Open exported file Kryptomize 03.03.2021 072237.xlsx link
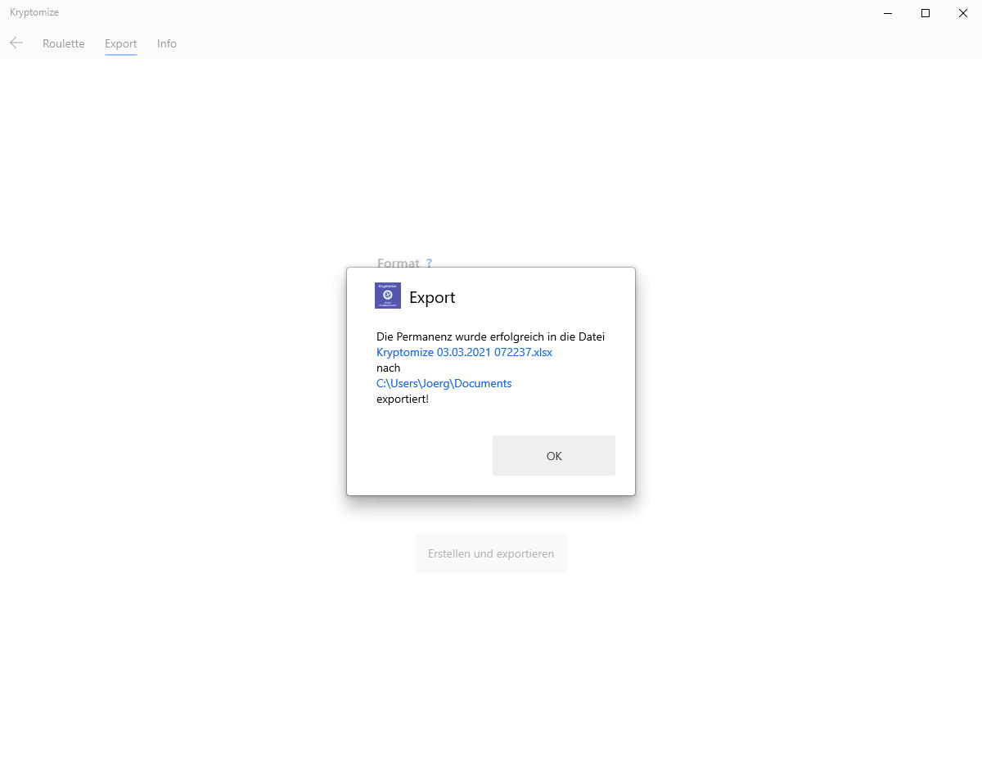982x763 pixels. [x=464, y=352]
